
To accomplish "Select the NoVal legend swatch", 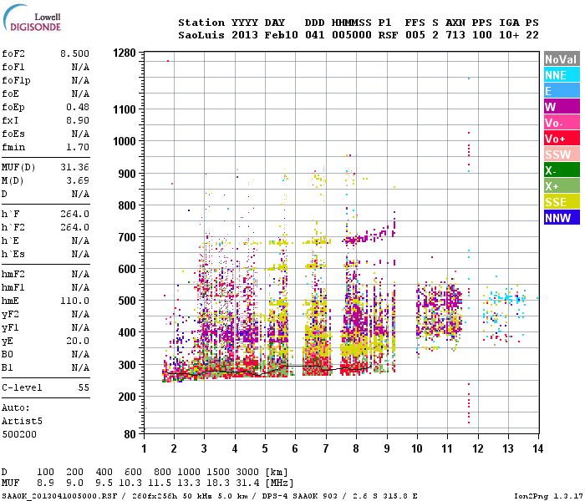I will tap(562, 59).
